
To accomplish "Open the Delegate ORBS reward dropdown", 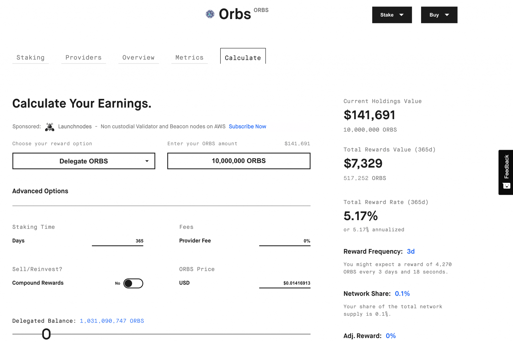I will tap(84, 161).
